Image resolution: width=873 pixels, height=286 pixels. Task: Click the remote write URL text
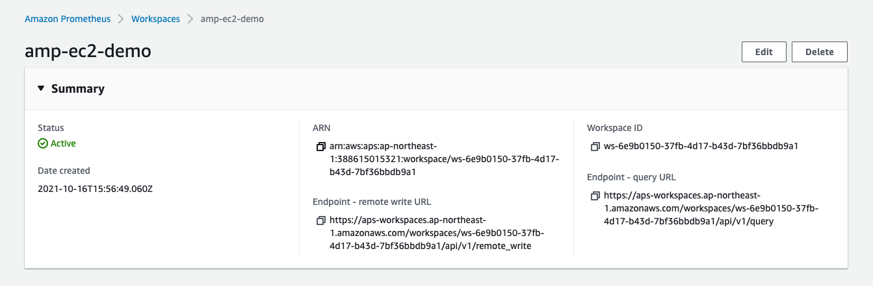coord(437,233)
